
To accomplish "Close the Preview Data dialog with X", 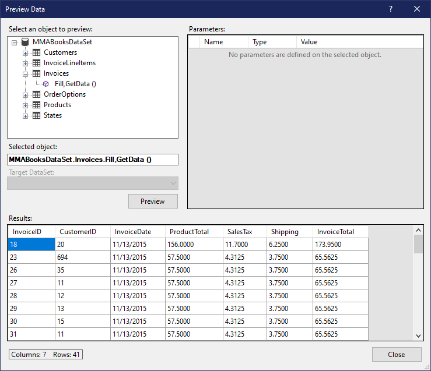I will pos(417,9).
